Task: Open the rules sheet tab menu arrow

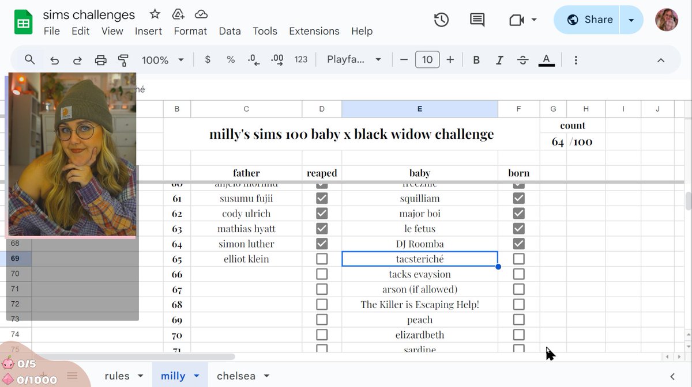Action: click(140, 376)
